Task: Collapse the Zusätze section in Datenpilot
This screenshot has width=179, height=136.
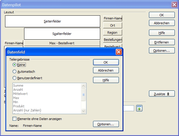Action: (162, 94)
